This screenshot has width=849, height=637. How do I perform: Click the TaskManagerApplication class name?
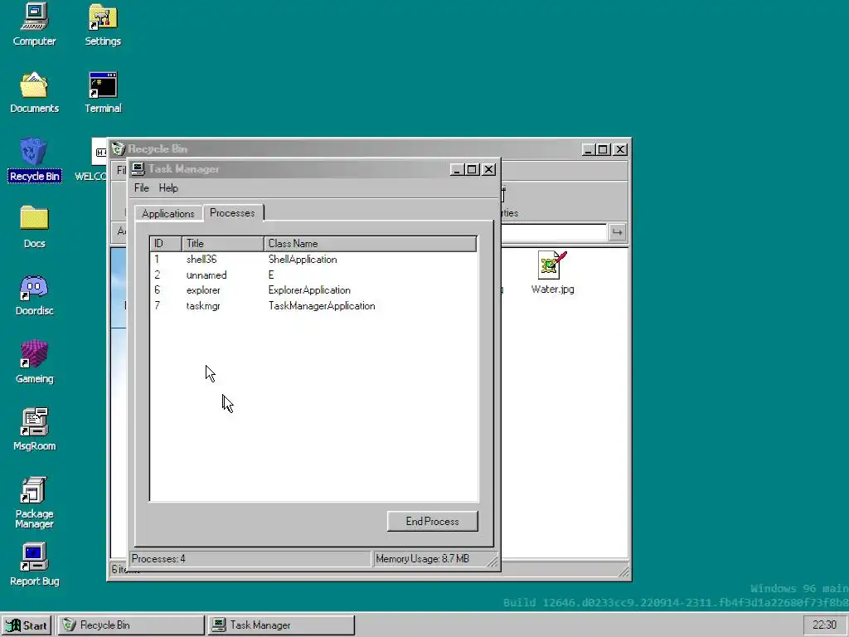(x=322, y=306)
